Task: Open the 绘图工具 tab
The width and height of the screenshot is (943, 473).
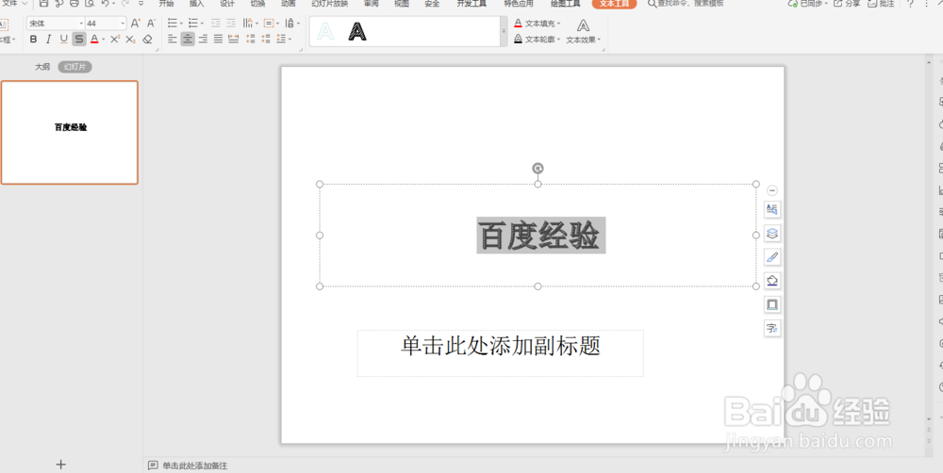Action: (x=566, y=4)
